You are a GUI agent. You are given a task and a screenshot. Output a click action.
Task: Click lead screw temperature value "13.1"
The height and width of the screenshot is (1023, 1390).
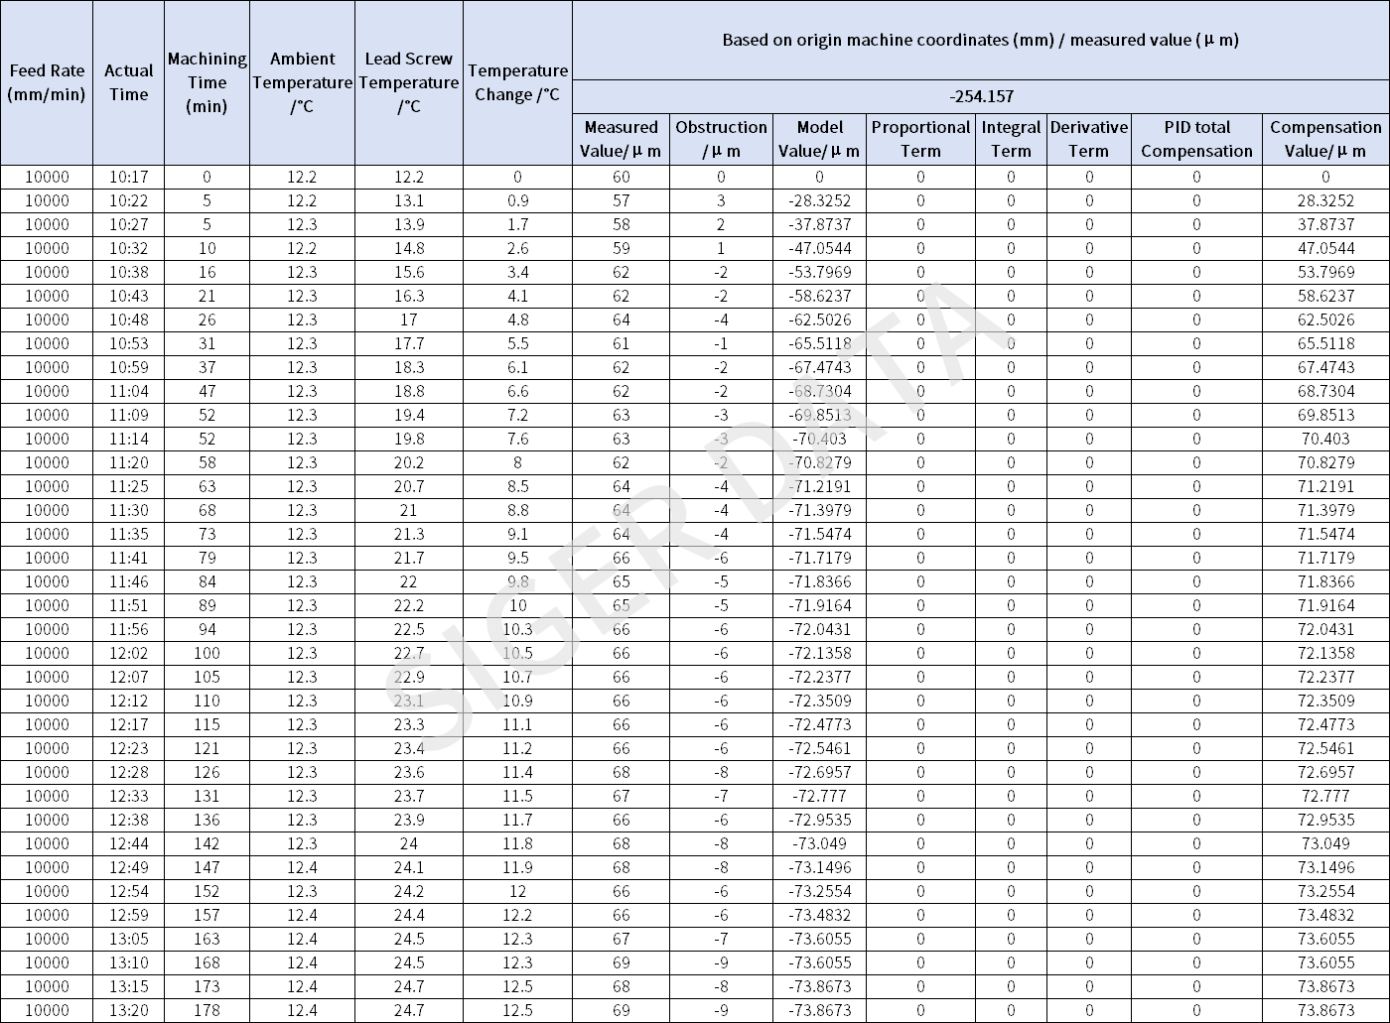coord(408,200)
